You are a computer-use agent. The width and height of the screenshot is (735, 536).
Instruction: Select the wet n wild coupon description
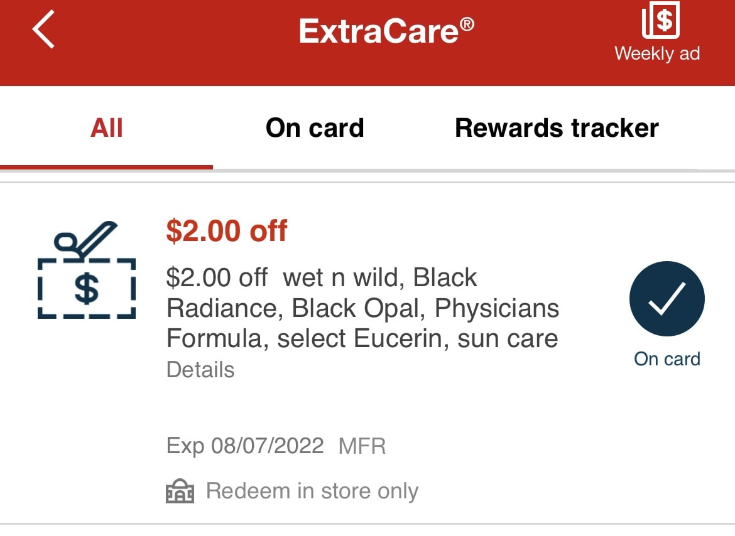363,308
